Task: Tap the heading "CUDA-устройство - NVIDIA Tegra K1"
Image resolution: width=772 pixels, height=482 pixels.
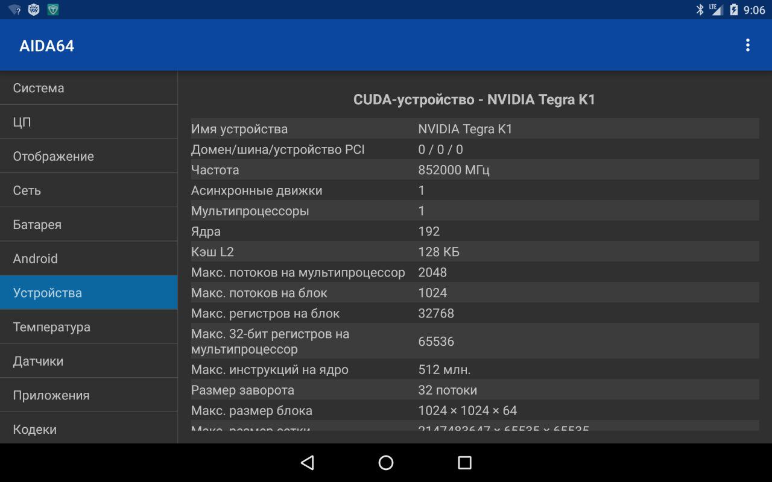Action: coord(475,99)
